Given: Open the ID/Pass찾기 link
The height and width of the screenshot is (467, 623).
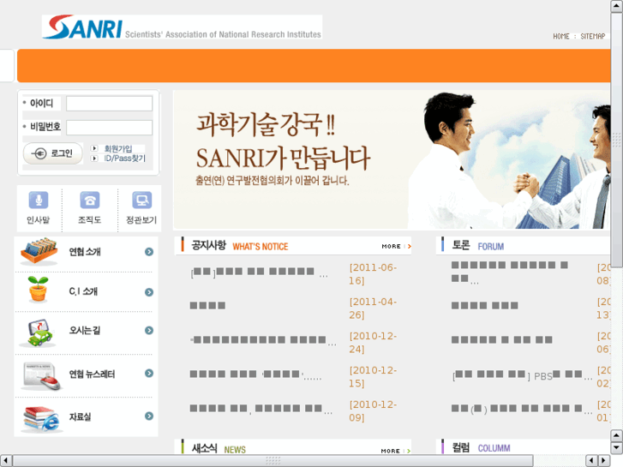Looking at the screenshot, I should pyautogui.click(x=125, y=159).
